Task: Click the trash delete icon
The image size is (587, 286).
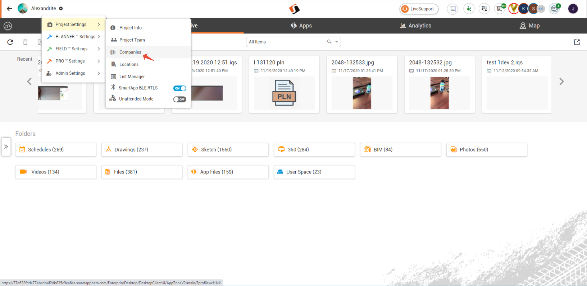Action: [25, 42]
